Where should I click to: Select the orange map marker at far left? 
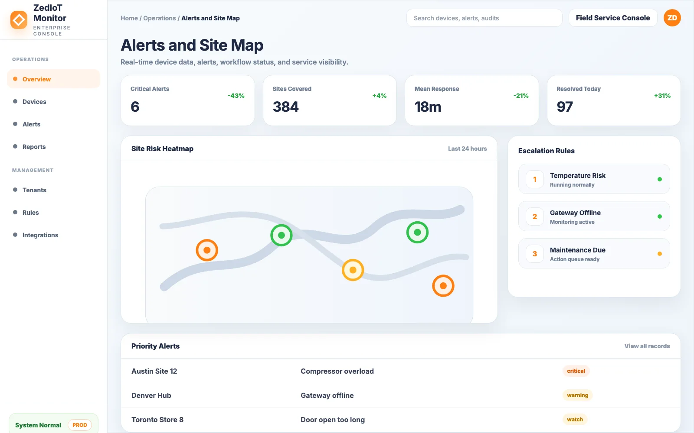207,250
